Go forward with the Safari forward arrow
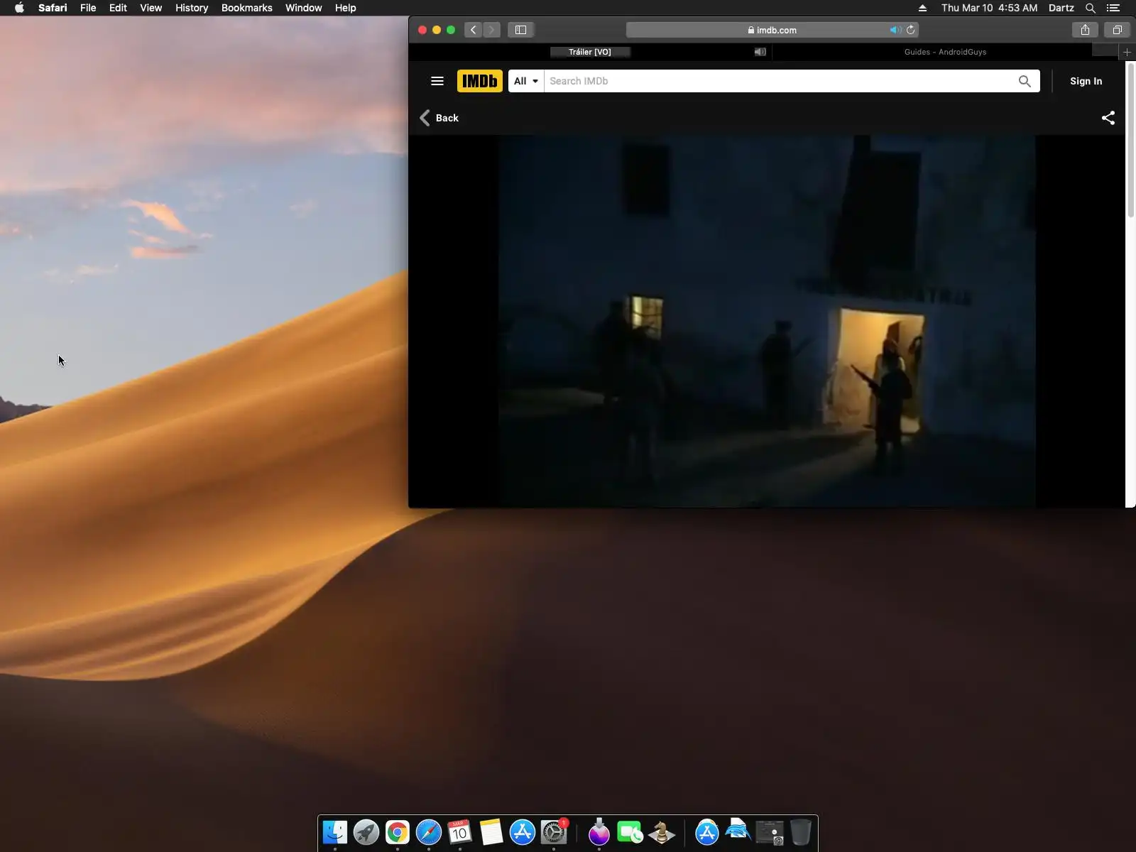 (491, 30)
